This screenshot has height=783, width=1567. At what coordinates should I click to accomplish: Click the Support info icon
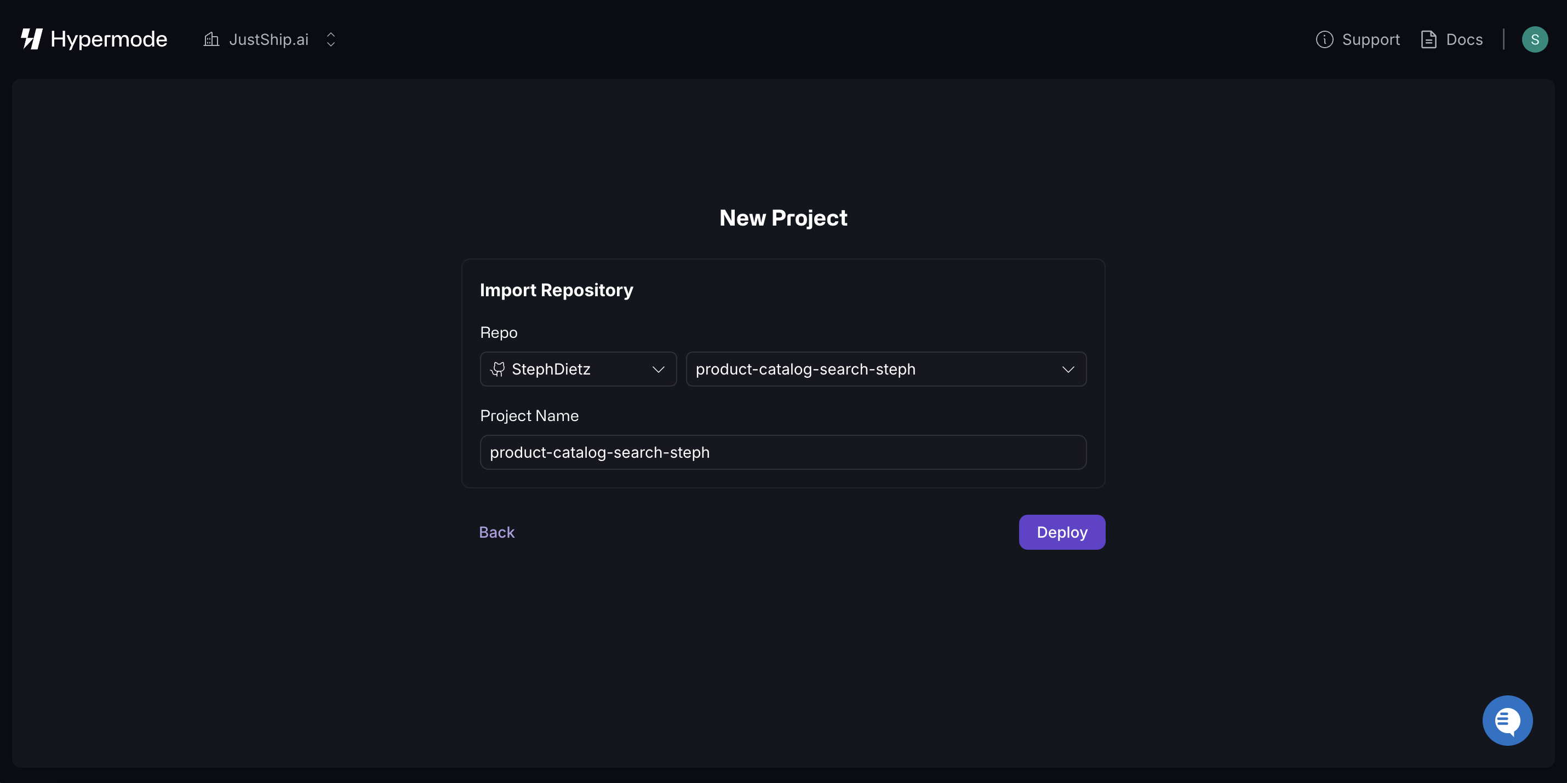[1325, 39]
